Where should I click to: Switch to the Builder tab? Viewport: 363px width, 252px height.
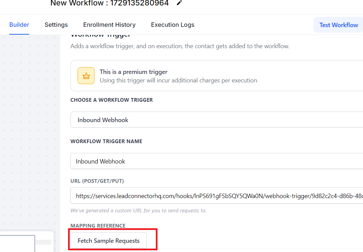[x=19, y=25]
